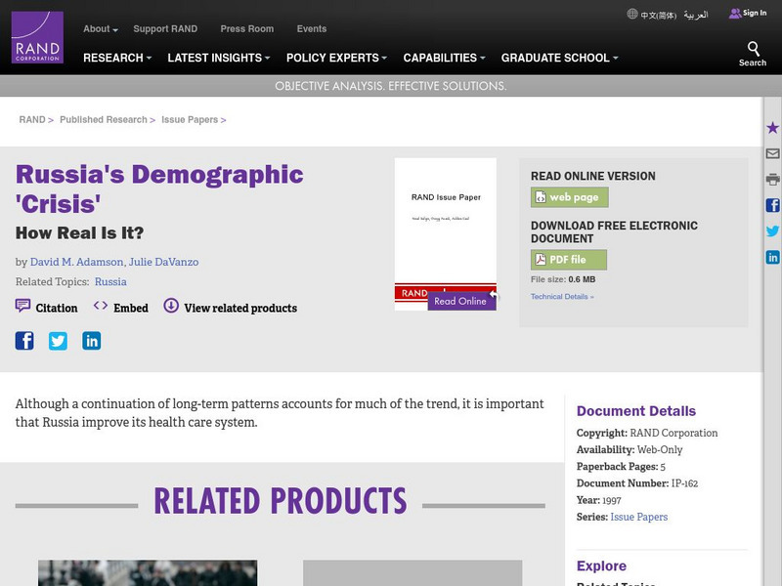
Task: Open the Russia related topic link
Action: point(110,281)
